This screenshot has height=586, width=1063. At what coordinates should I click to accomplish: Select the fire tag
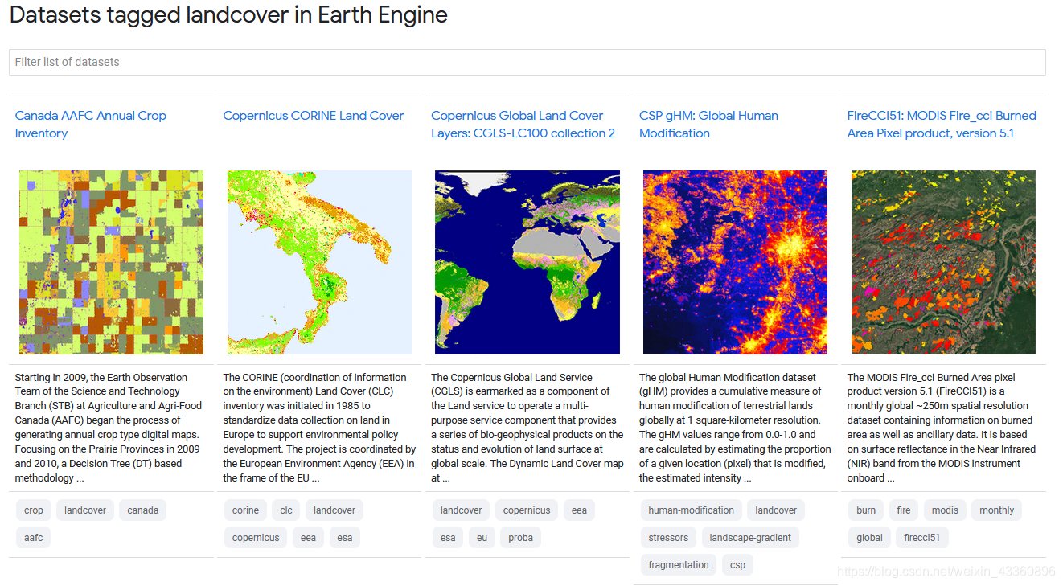[x=905, y=510]
